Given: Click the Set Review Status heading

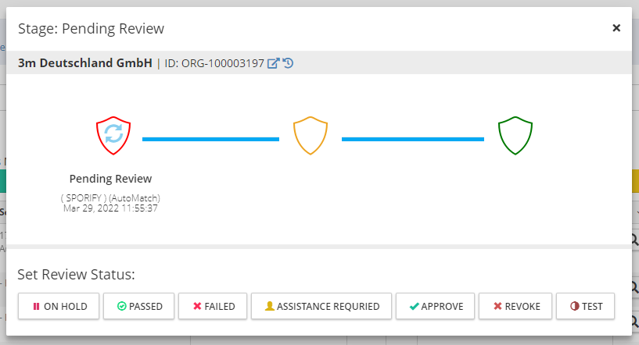Looking at the screenshot, I should coord(76,275).
